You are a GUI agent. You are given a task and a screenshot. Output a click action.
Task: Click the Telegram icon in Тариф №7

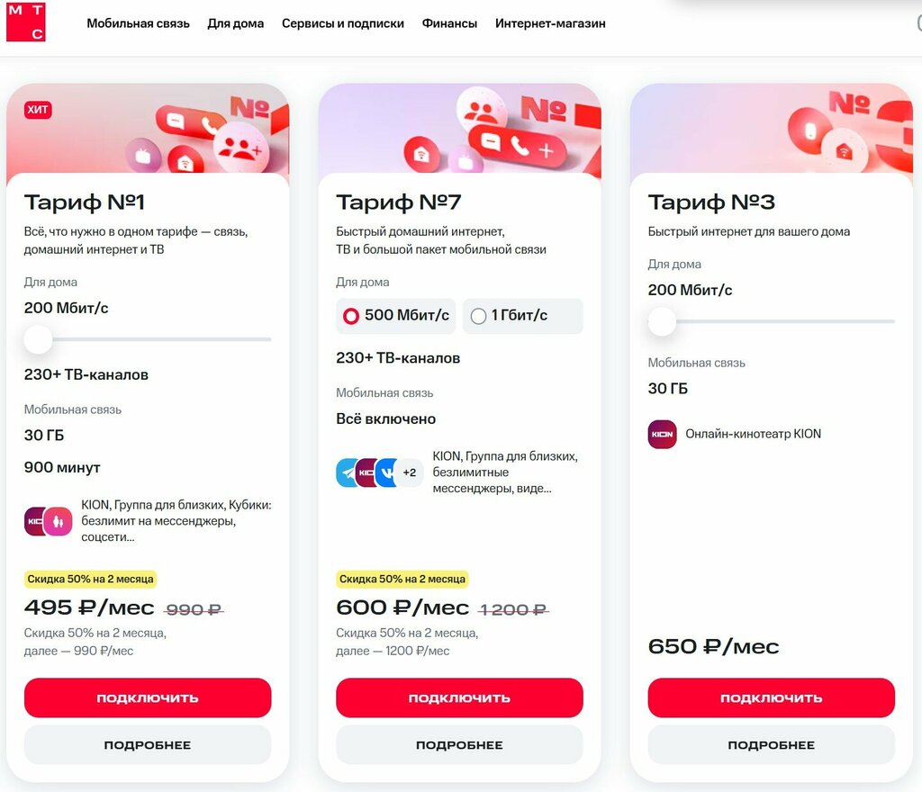coord(348,472)
